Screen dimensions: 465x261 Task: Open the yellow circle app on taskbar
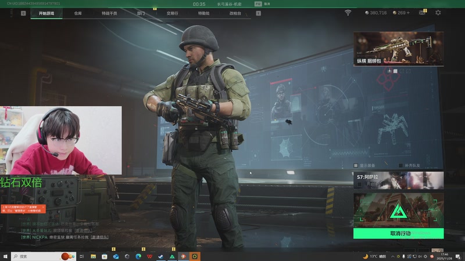[x=195, y=256]
